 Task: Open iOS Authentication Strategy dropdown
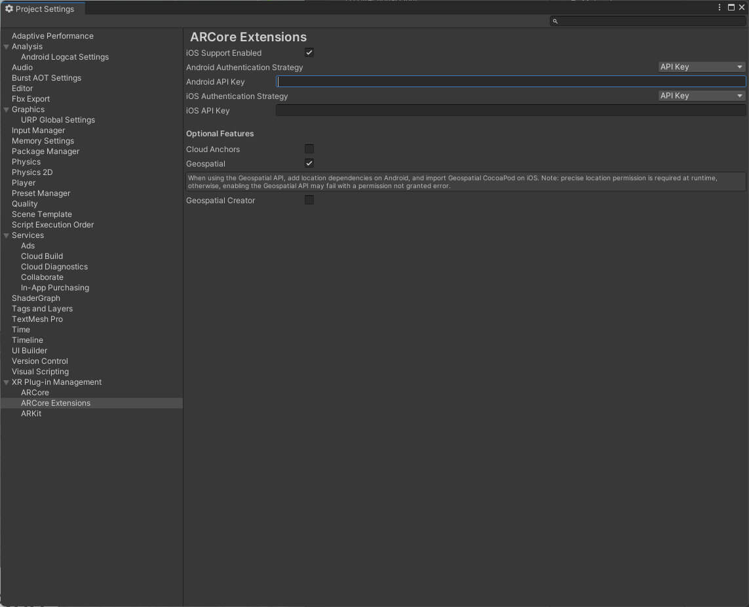click(x=702, y=96)
